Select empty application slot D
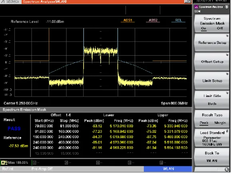Viewport: 231px width, 173px height. click(x=100, y=163)
